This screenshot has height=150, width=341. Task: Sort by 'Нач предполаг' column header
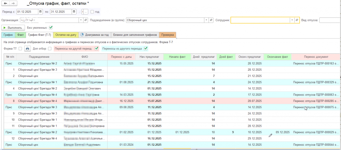[149, 57]
